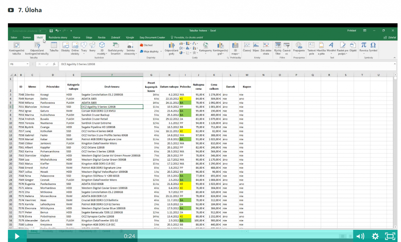Viewport: 401px width, 242px height.
Task: Enter fullscreen video mode
Action: click(x=390, y=236)
